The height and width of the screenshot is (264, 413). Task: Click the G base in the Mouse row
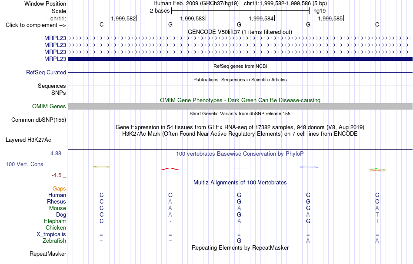(x=308, y=208)
